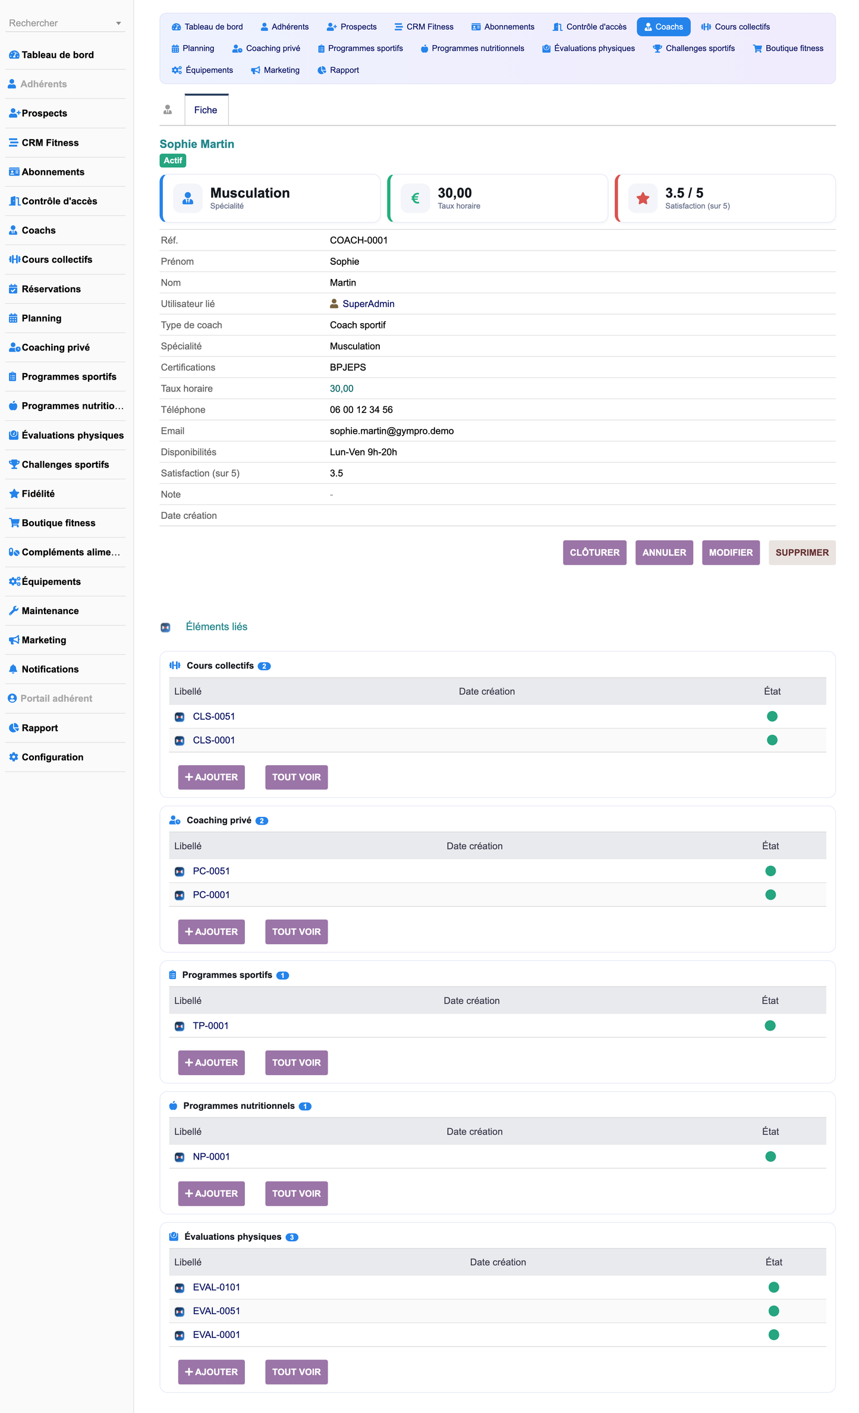Open Évaluations physiques in the sidebar
The height and width of the screenshot is (1413, 859).
click(73, 436)
